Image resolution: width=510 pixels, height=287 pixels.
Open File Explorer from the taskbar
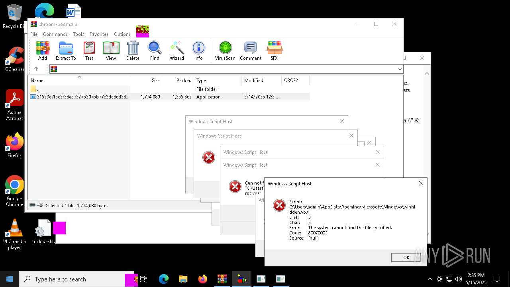click(x=183, y=279)
